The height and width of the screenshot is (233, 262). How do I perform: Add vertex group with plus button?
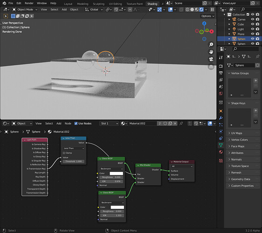(x=255, y=81)
